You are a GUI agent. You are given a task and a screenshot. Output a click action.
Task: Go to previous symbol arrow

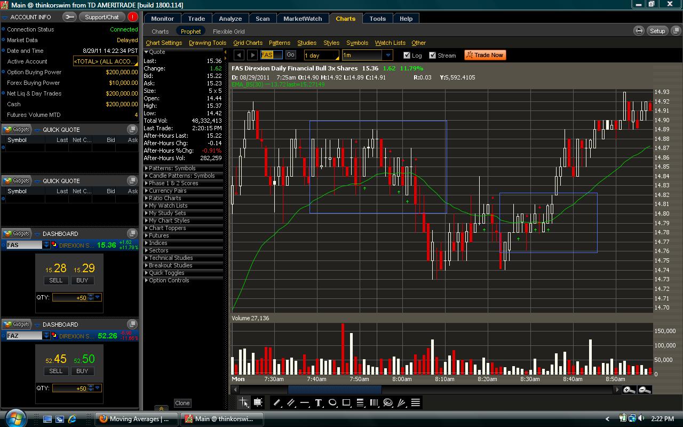[x=239, y=55]
